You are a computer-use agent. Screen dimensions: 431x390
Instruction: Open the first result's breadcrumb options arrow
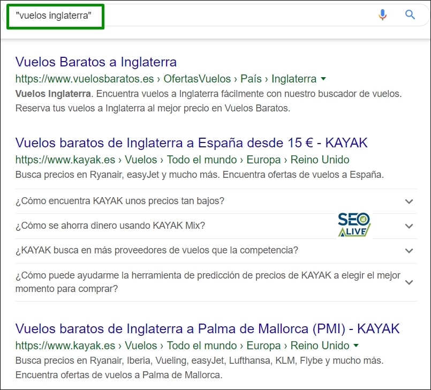point(323,79)
